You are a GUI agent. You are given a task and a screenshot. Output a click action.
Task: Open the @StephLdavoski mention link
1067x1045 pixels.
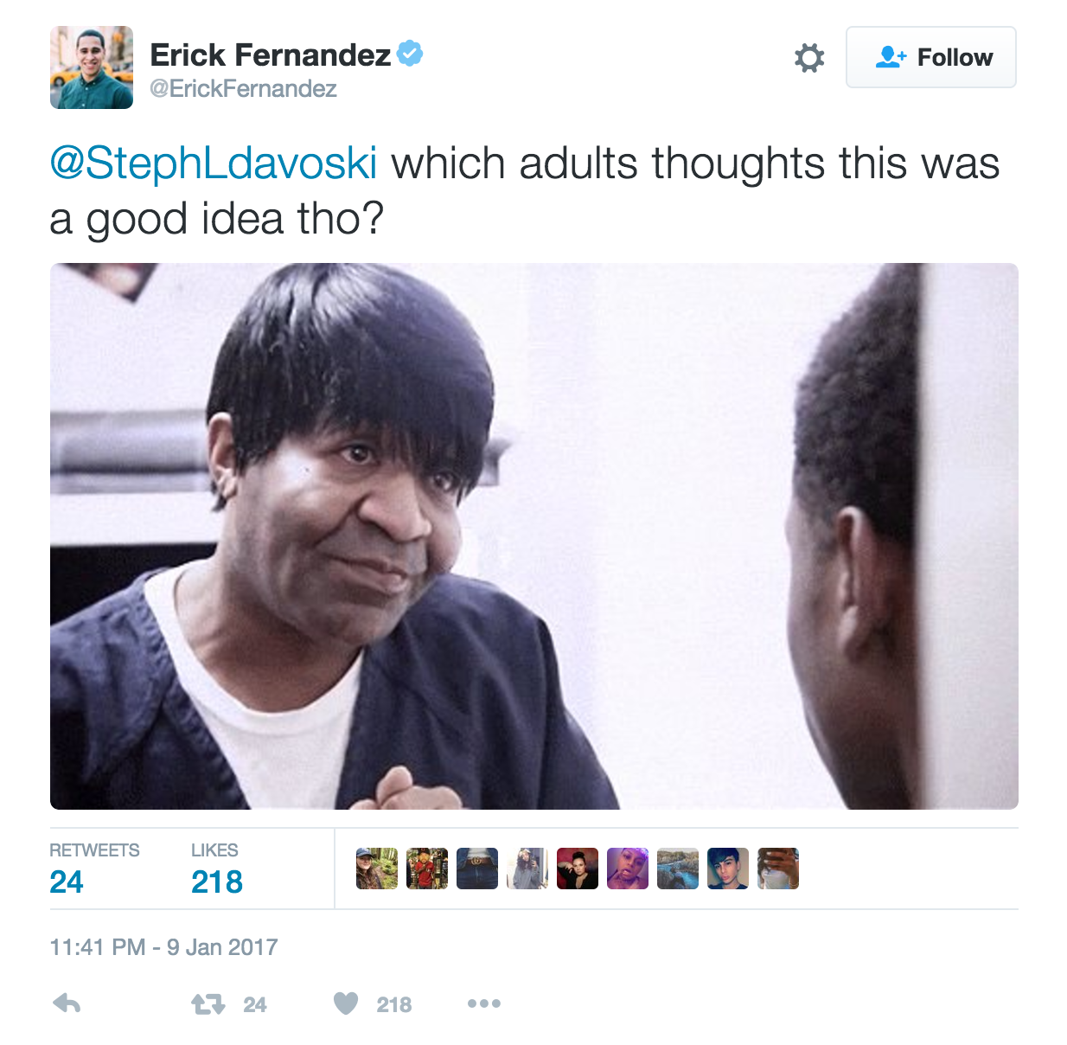[214, 163]
